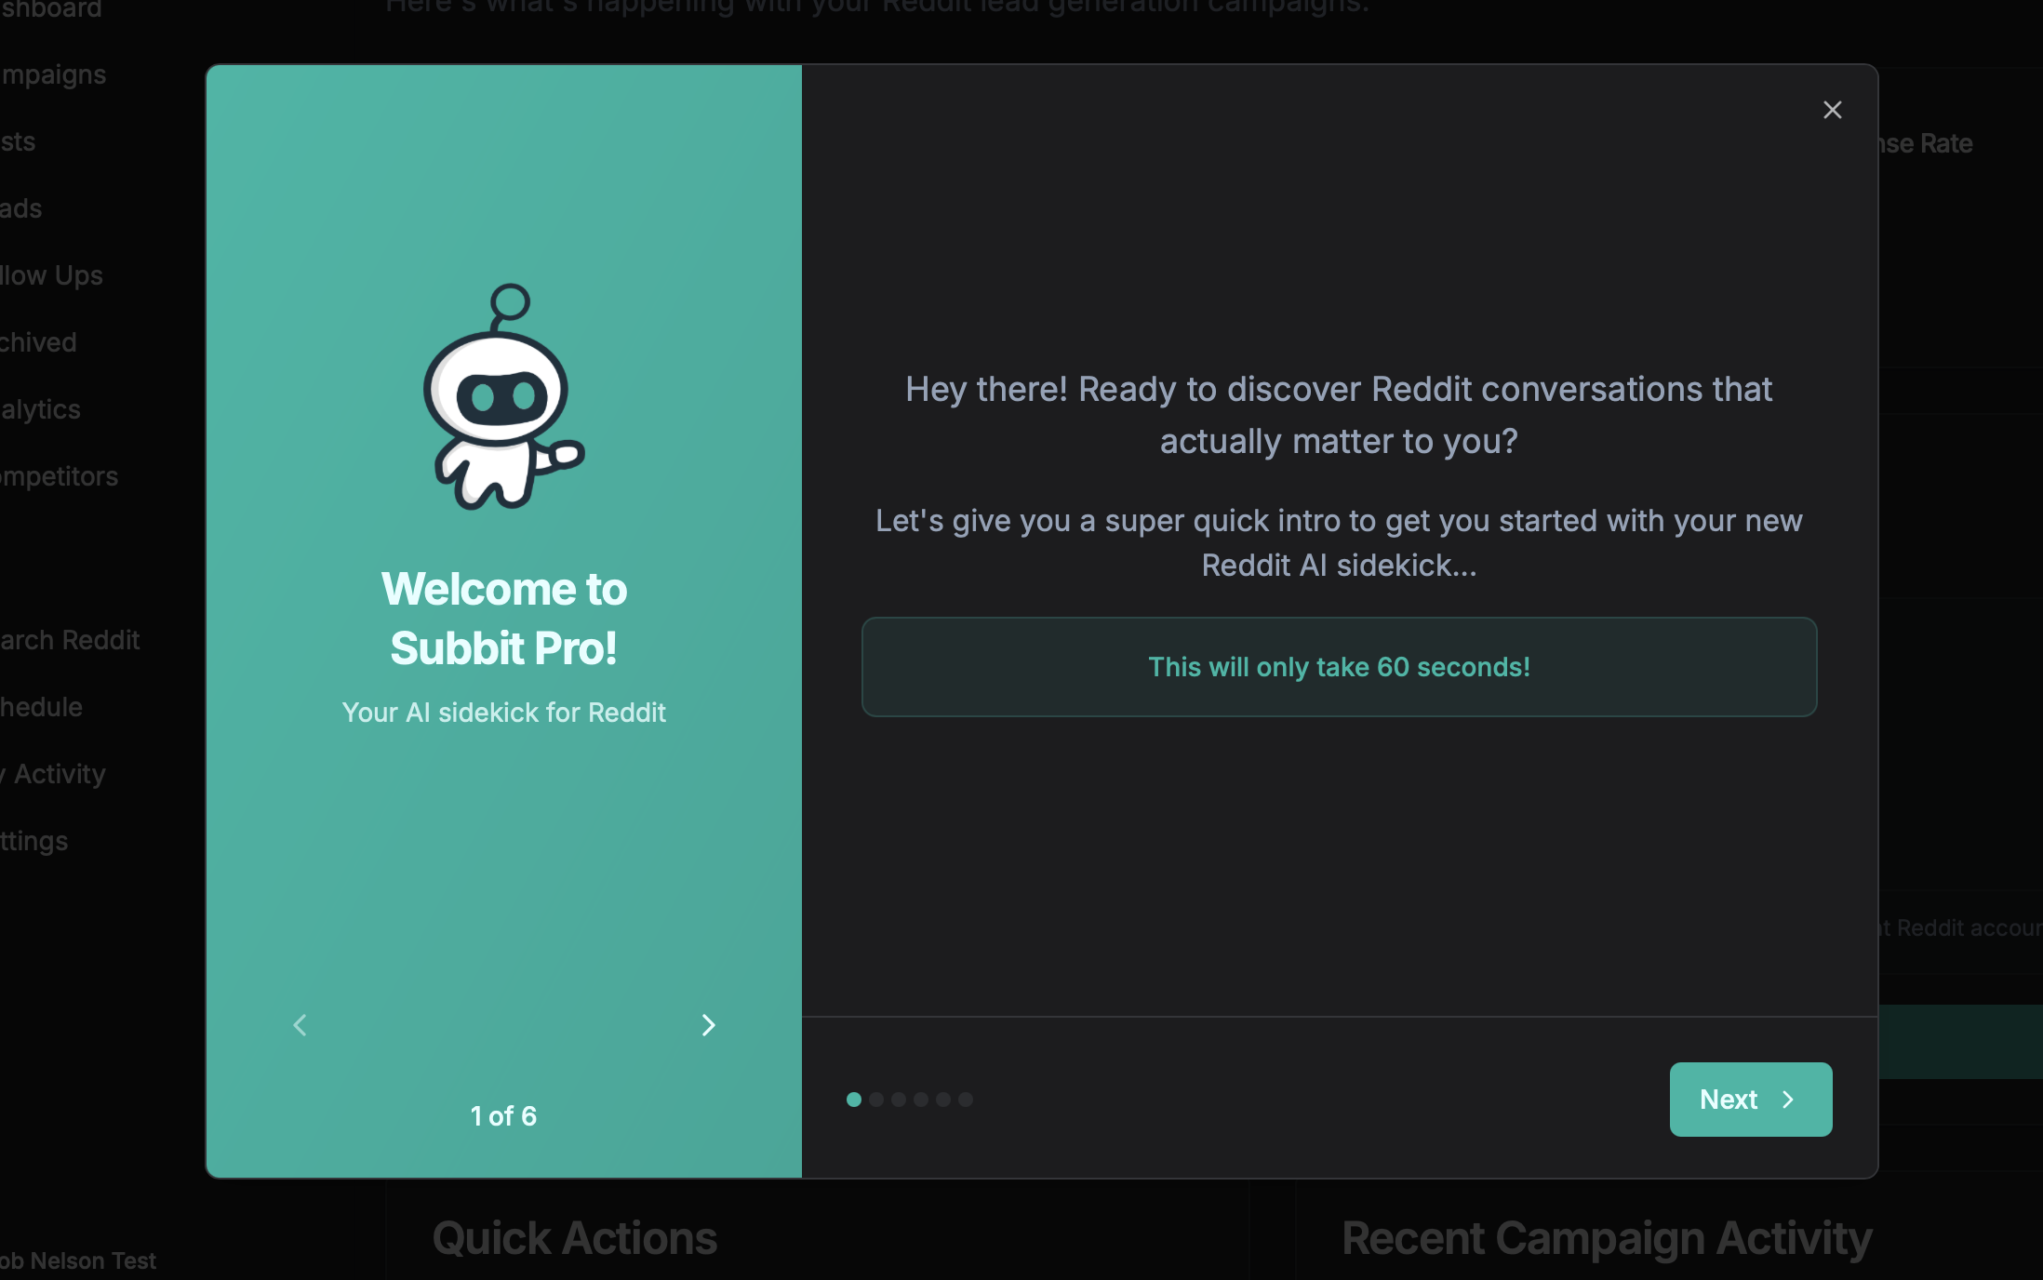Open Competitors in the sidebar

point(59,476)
